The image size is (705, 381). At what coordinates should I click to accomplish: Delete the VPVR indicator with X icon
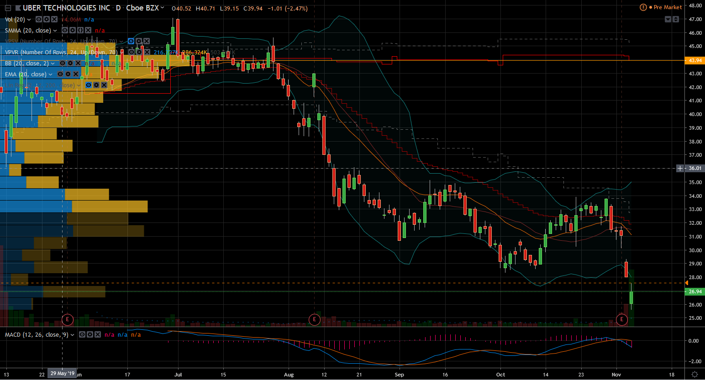pyautogui.click(x=147, y=53)
